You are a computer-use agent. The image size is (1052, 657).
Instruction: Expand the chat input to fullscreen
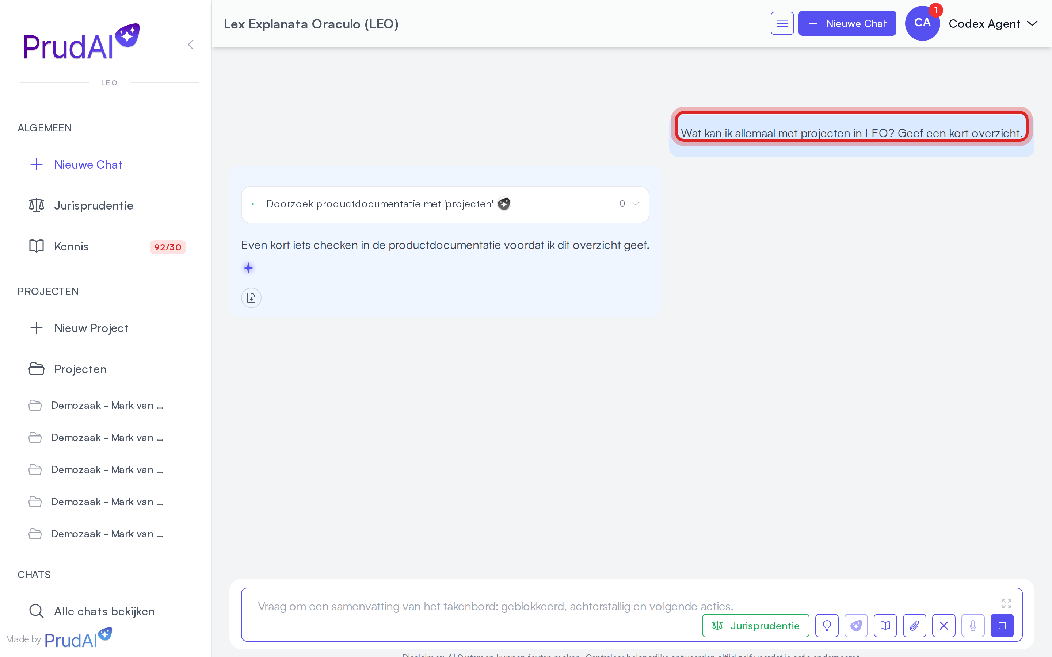1006,604
